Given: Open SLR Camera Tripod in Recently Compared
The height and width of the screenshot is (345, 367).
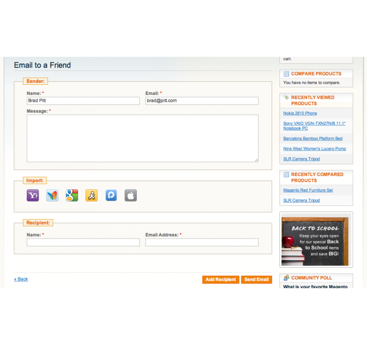Looking at the screenshot, I should tap(302, 200).
